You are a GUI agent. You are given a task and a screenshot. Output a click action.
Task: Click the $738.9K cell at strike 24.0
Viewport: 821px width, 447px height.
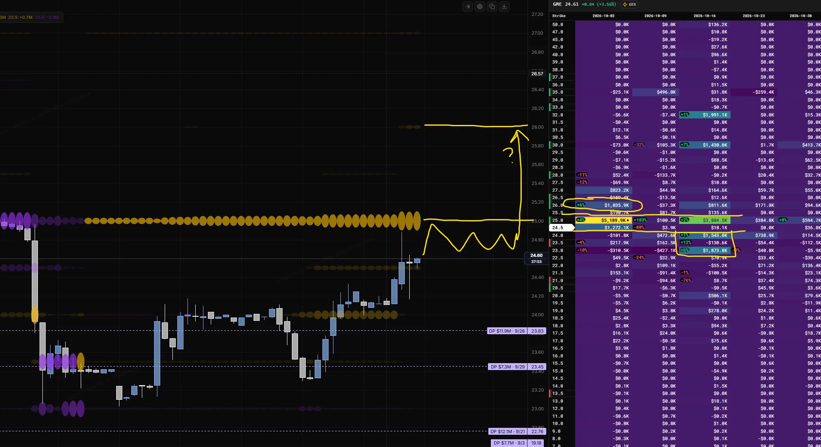tap(754, 235)
